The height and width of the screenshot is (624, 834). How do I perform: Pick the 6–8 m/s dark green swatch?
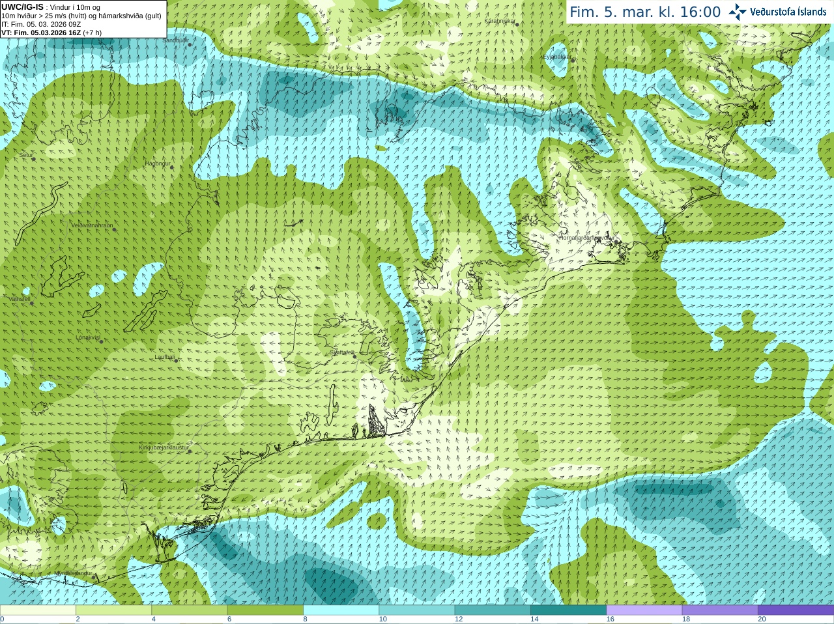tap(265, 610)
